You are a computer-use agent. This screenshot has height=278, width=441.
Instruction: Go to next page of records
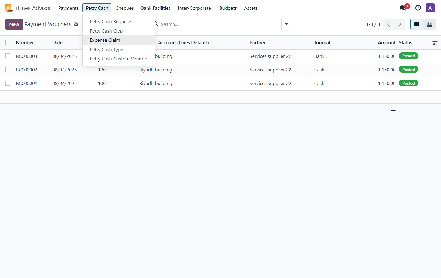[399, 24]
